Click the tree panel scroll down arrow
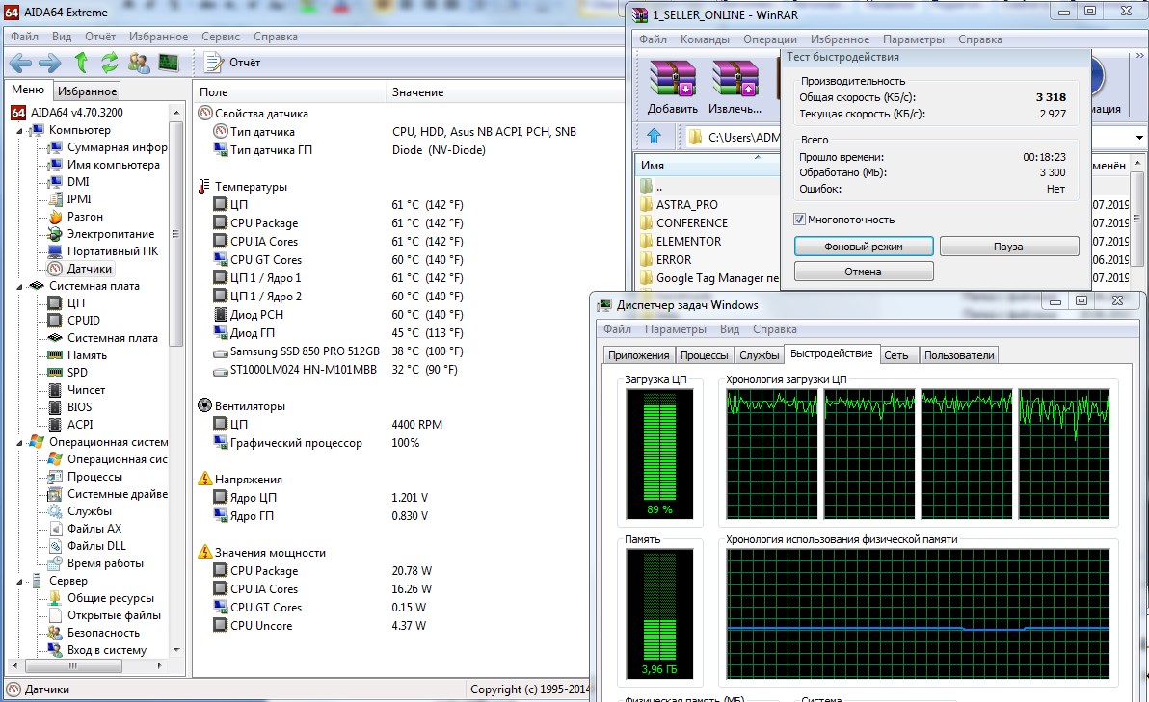The height and width of the screenshot is (702, 1149). (x=175, y=650)
